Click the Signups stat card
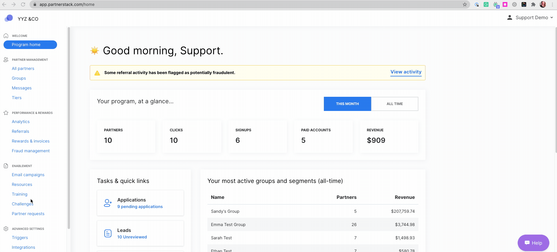 pyautogui.click(x=258, y=136)
